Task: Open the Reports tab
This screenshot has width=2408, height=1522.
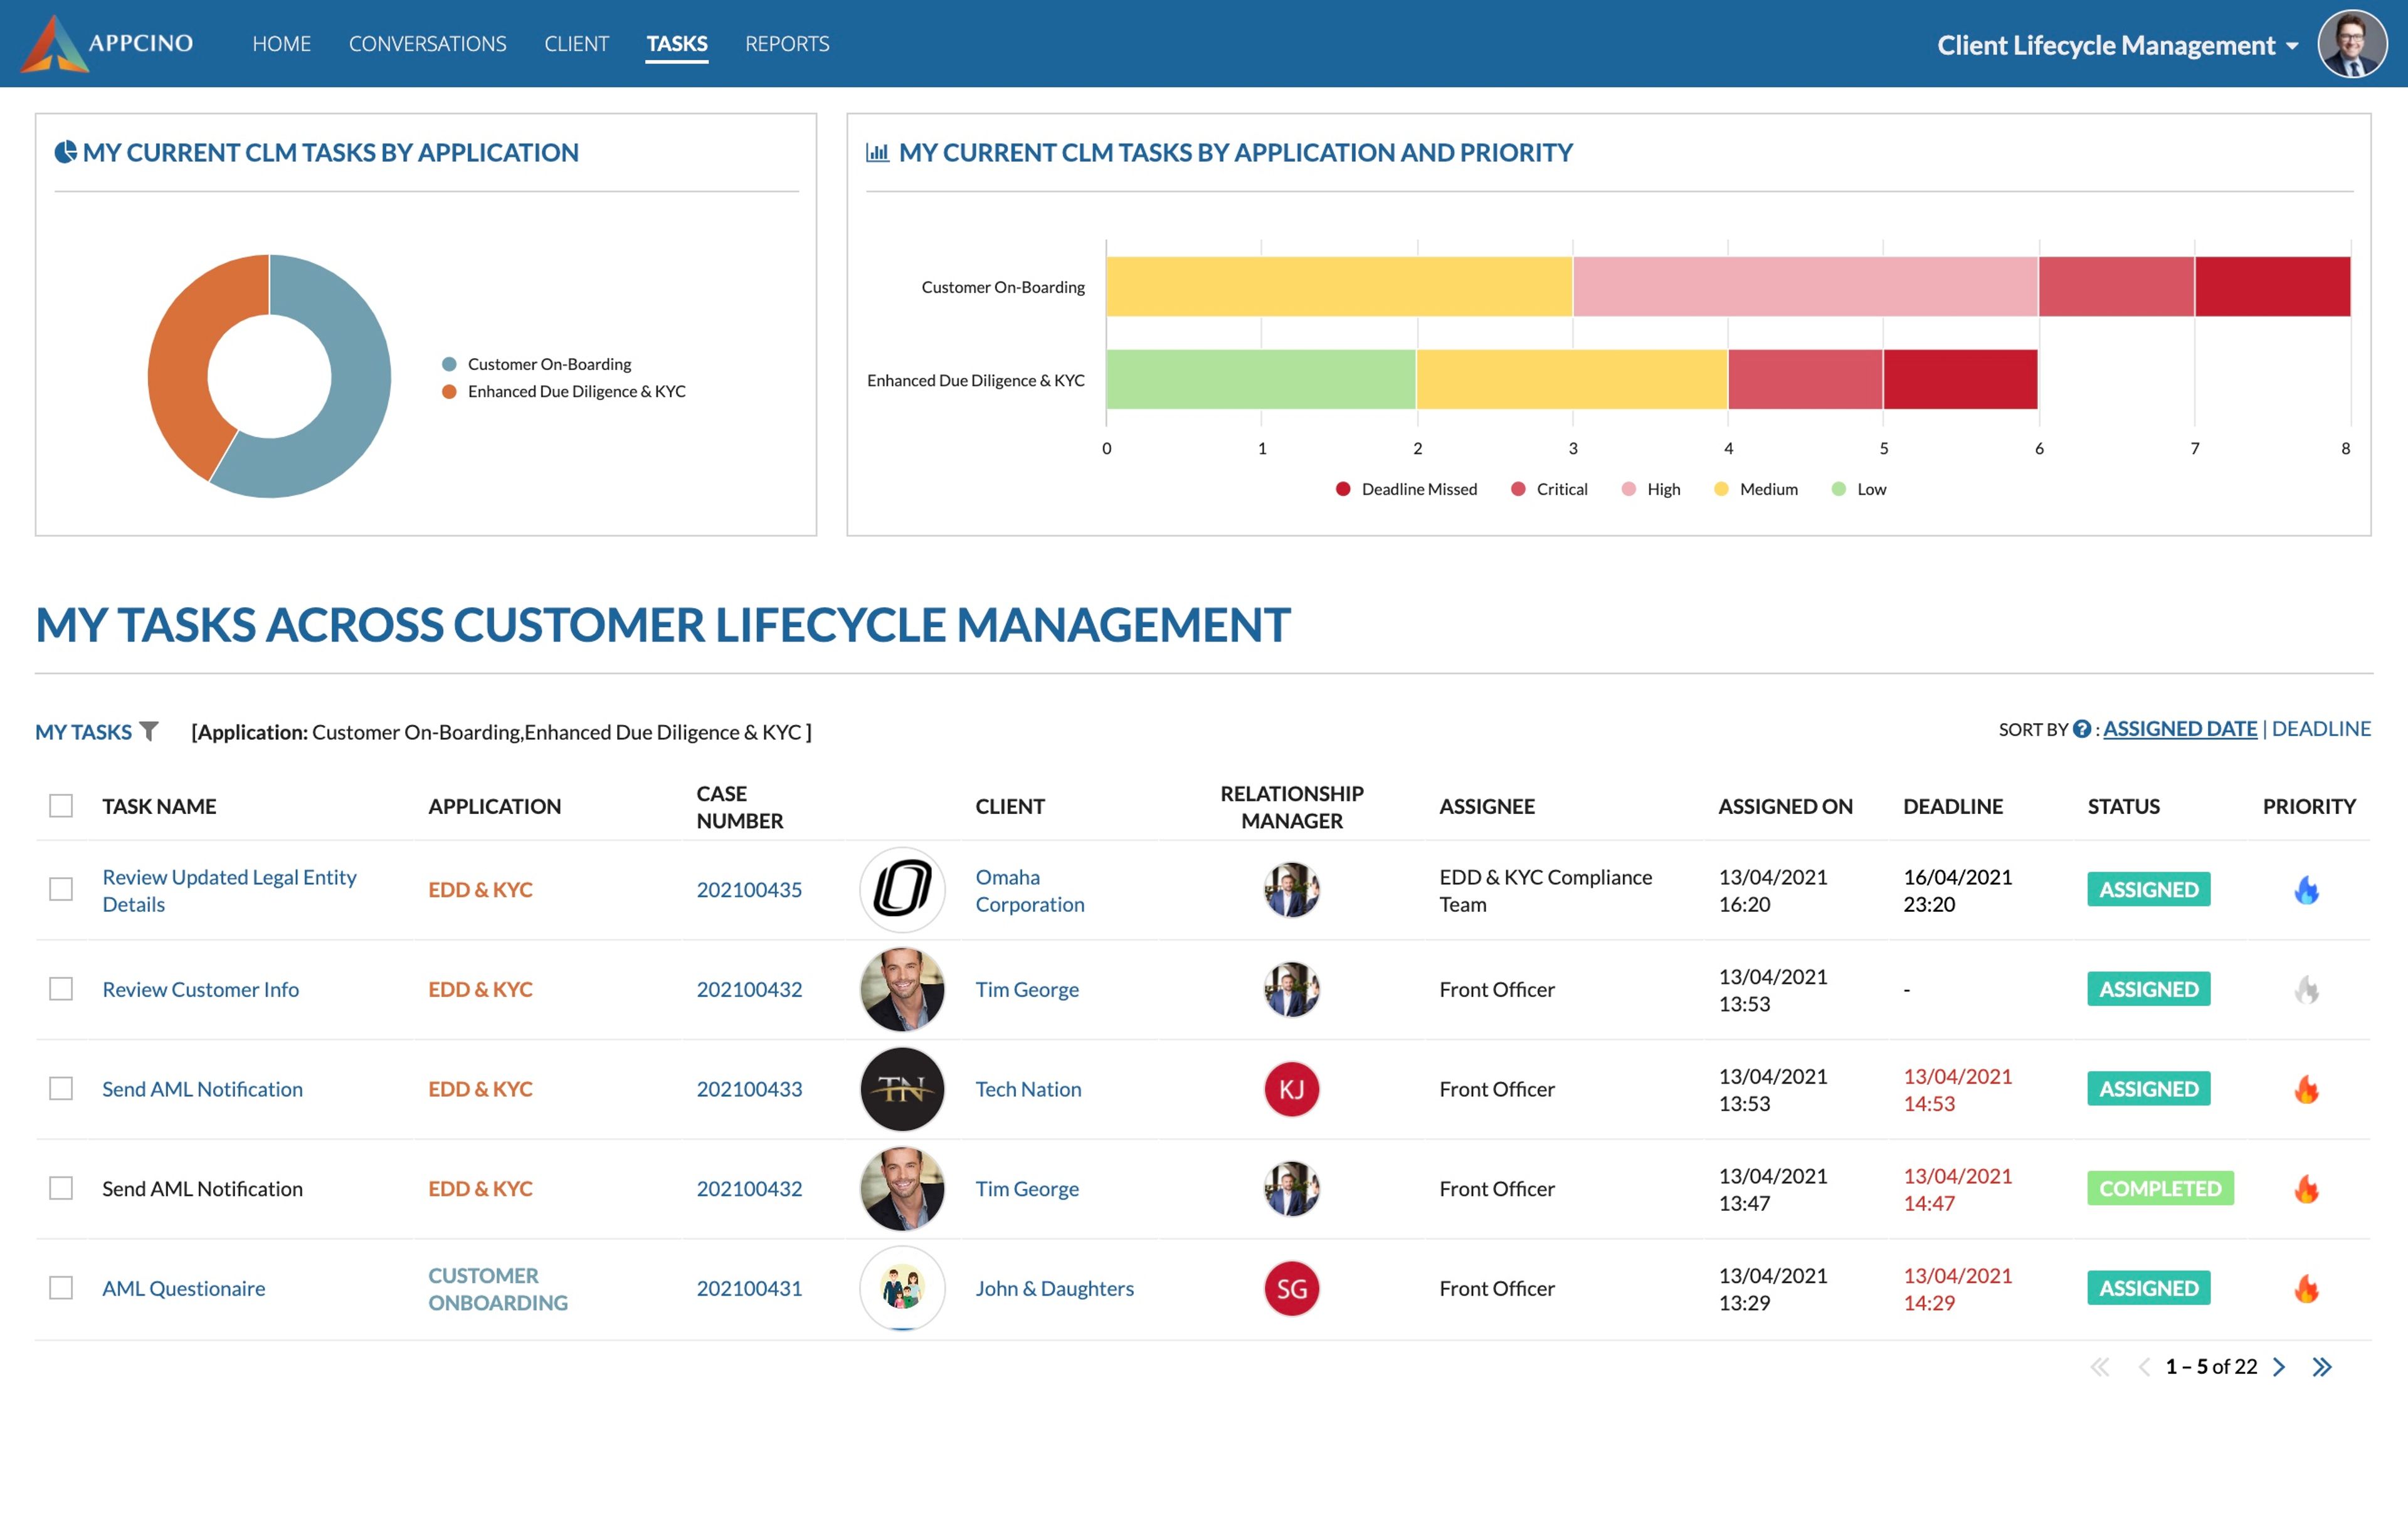Action: [787, 43]
